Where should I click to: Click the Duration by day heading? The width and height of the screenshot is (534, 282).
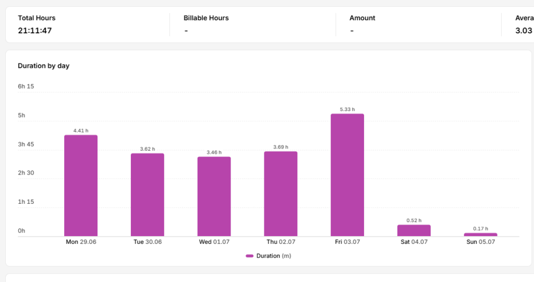tap(44, 66)
